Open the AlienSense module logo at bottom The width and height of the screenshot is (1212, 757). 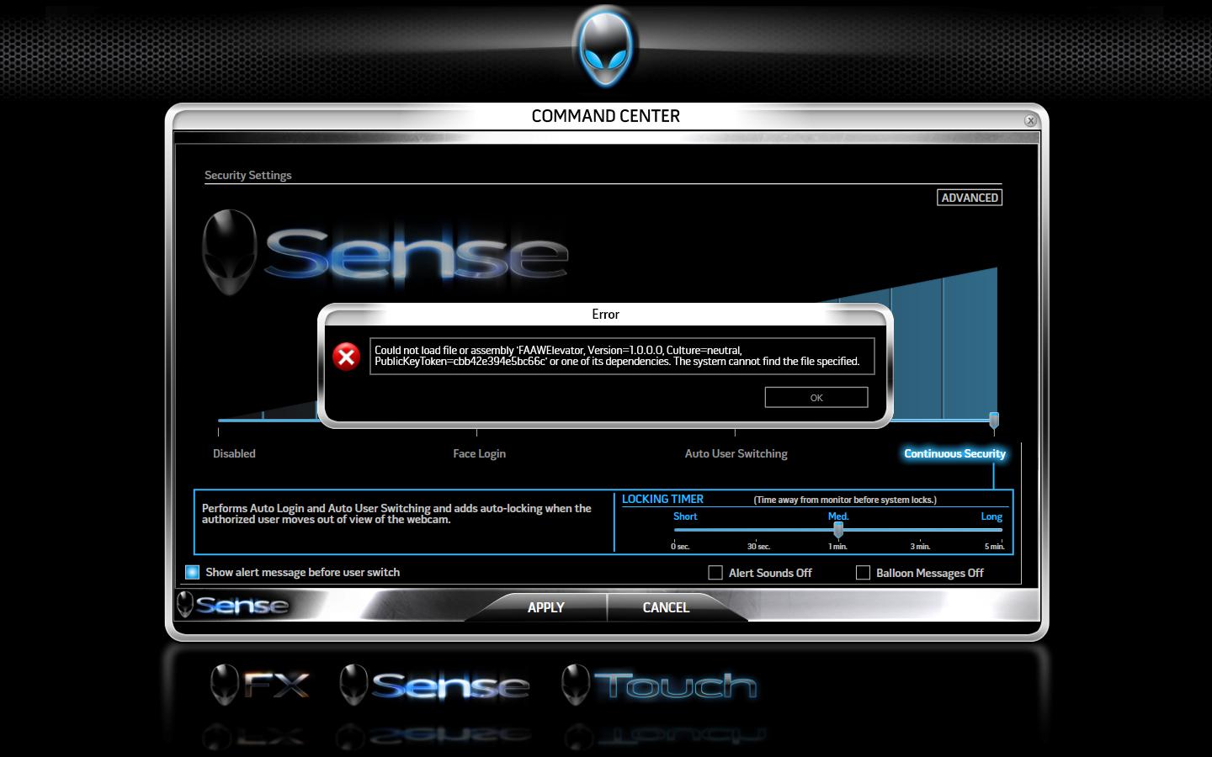pos(434,685)
